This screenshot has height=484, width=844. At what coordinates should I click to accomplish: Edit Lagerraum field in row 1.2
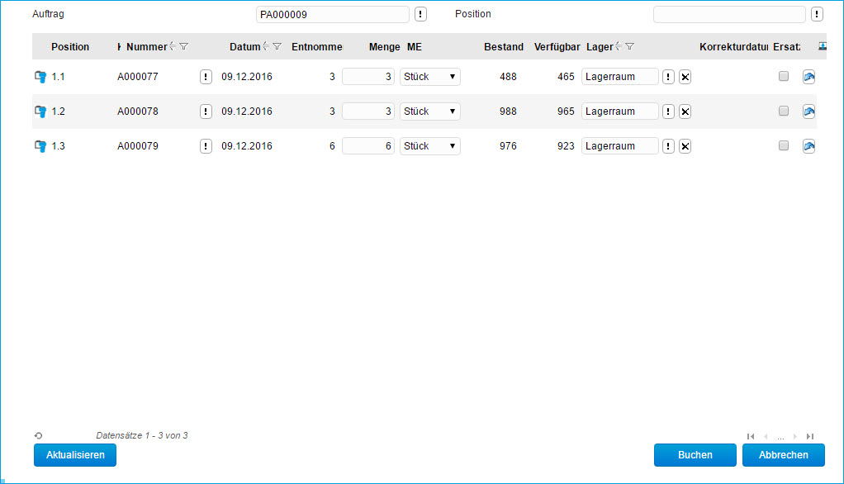[x=619, y=112]
